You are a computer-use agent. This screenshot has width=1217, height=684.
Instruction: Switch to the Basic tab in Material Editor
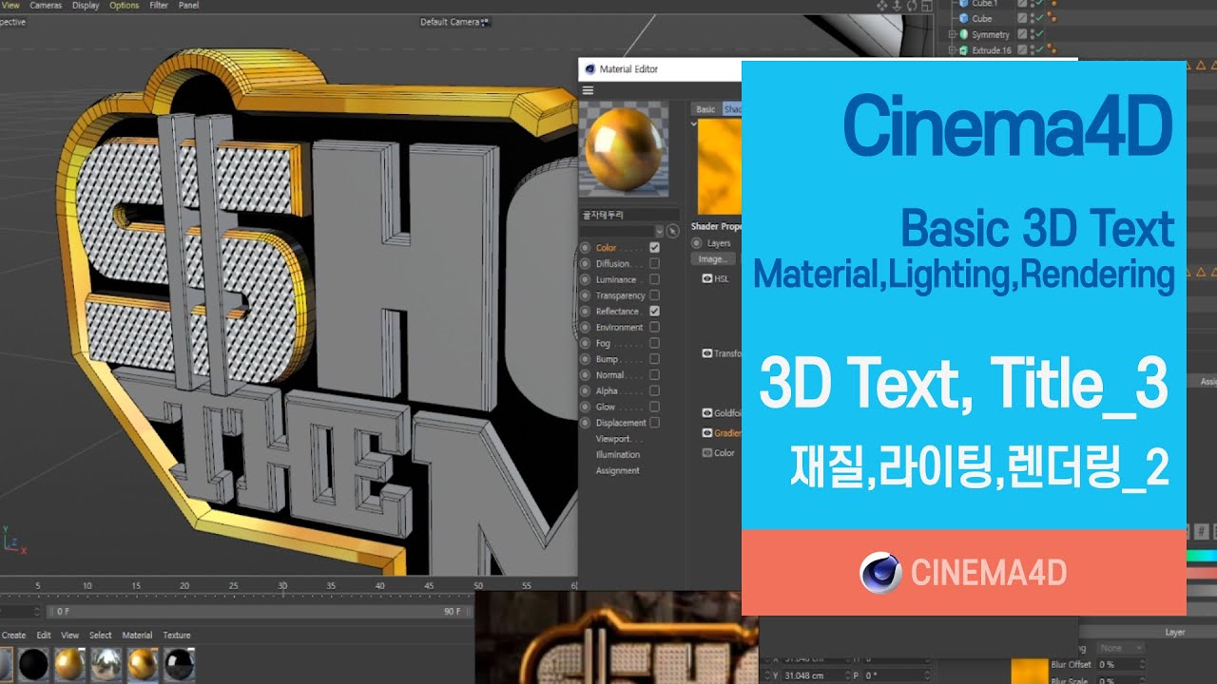pyautogui.click(x=705, y=109)
